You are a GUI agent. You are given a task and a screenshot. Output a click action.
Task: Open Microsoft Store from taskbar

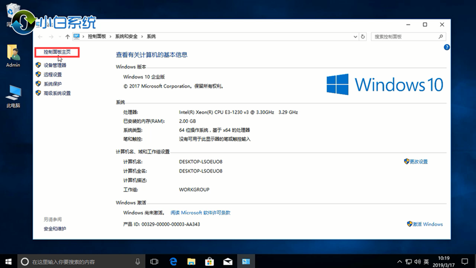pyautogui.click(x=209, y=262)
